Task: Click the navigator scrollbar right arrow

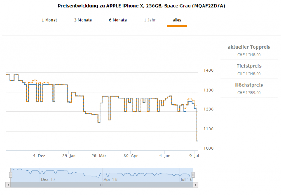Action: click(x=196, y=185)
